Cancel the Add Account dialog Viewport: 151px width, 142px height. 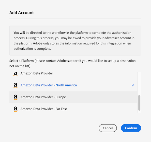click(108, 128)
